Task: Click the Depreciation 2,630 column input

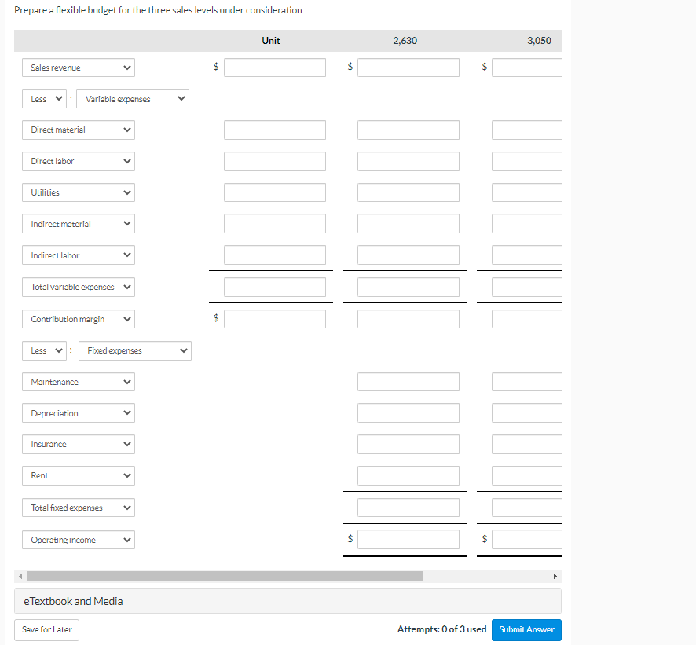Action: [408, 412]
